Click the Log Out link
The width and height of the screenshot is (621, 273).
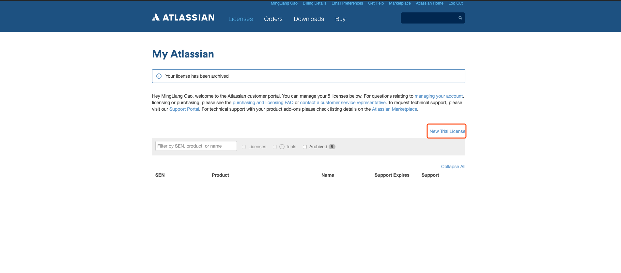[455, 3]
